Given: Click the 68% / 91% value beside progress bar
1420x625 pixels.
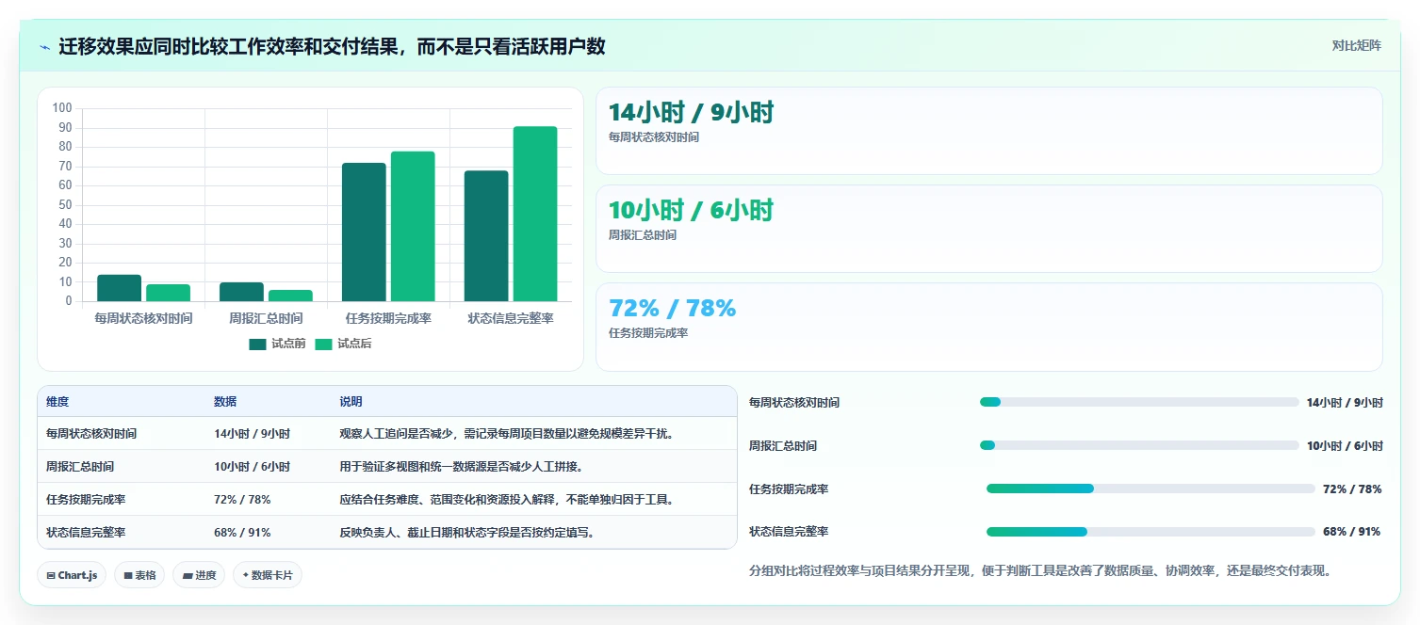Looking at the screenshot, I should [x=1351, y=532].
